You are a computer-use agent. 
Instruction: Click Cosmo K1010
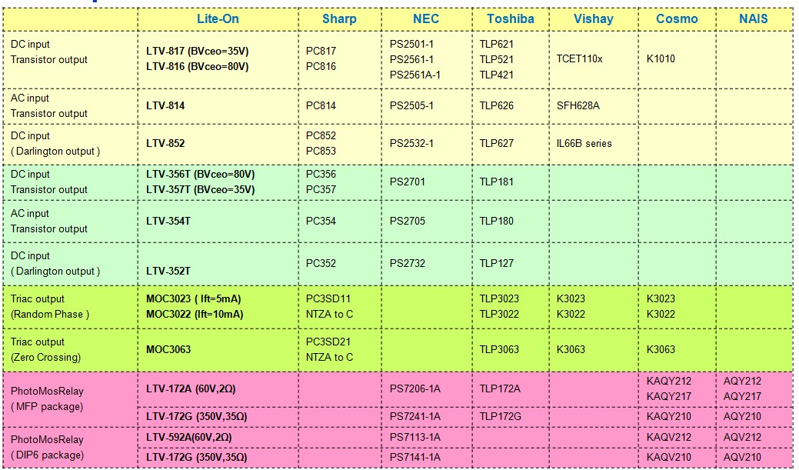click(x=661, y=58)
